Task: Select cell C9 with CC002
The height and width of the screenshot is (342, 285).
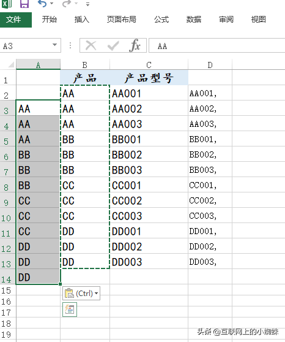Action: (x=149, y=200)
